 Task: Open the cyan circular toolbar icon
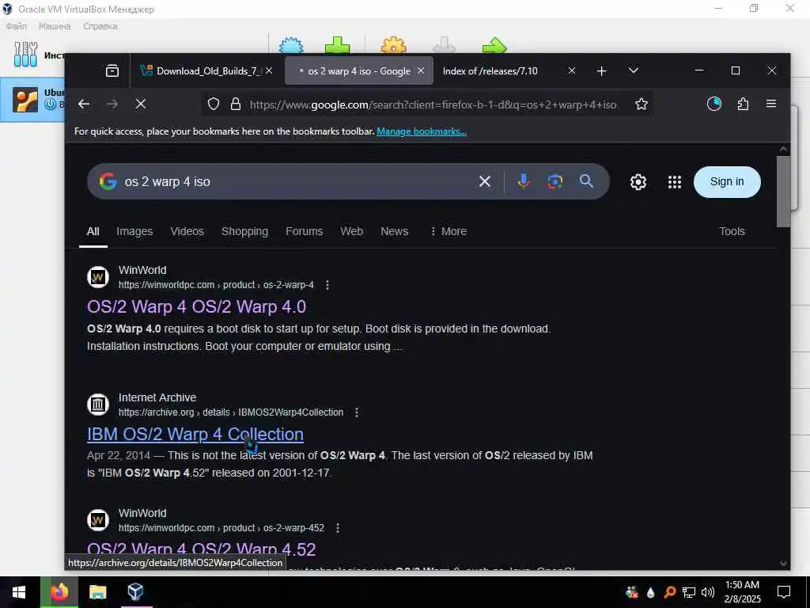tap(714, 104)
